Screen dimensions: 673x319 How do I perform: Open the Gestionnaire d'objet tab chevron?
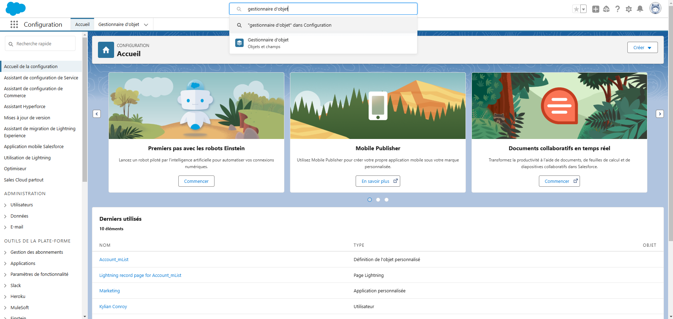point(146,25)
